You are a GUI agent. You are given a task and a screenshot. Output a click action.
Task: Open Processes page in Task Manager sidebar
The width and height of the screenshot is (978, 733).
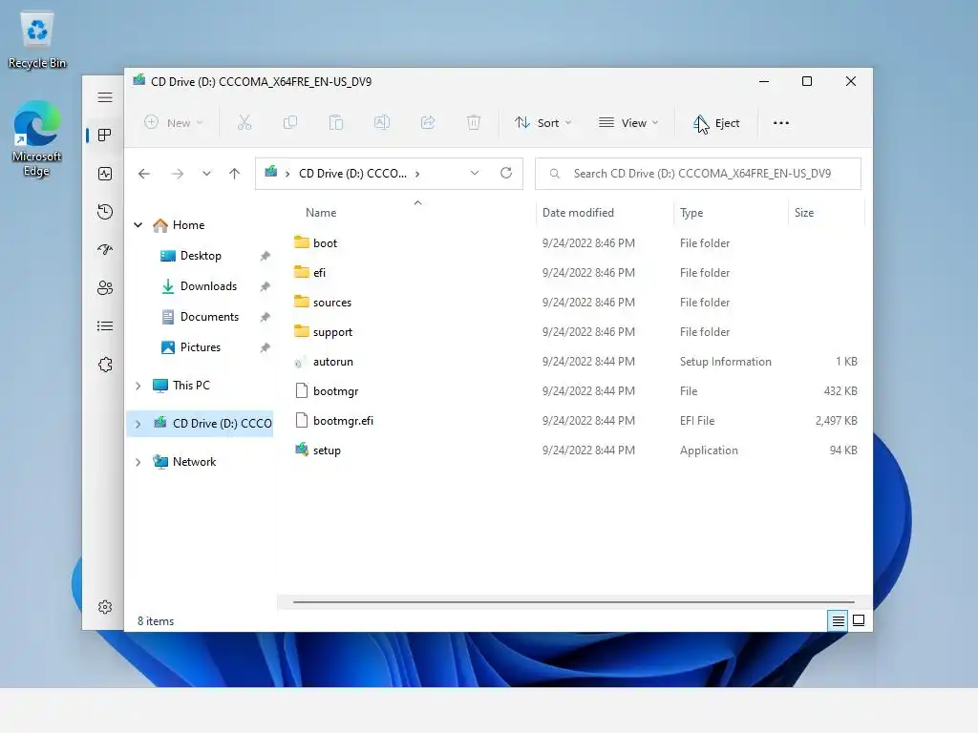click(x=105, y=136)
